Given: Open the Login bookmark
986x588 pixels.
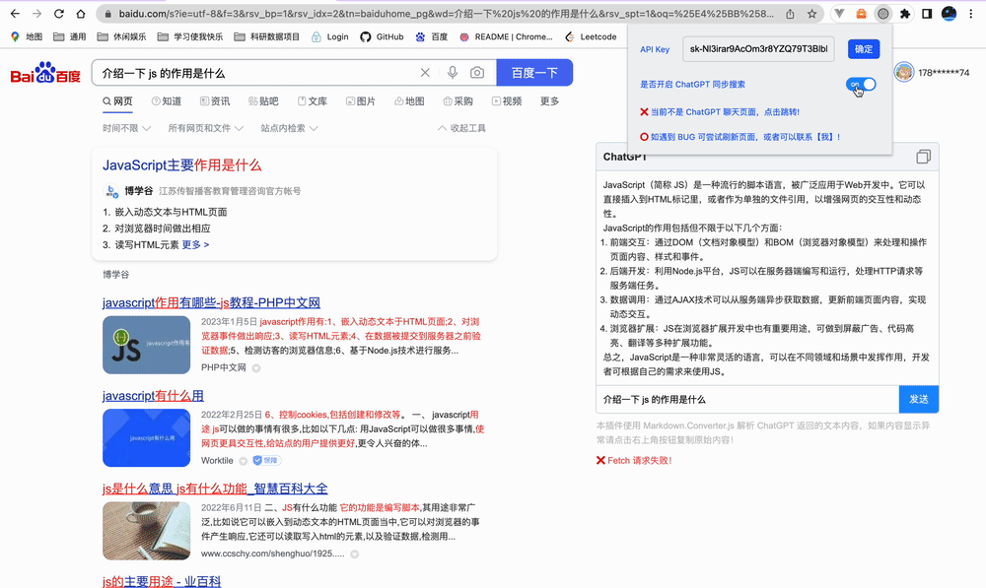Looking at the screenshot, I should point(330,37).
